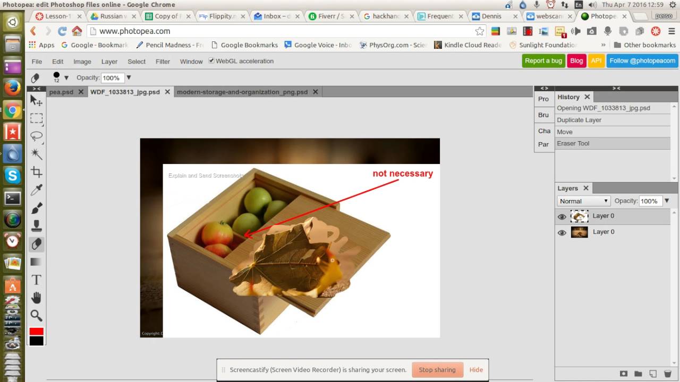Click Follow @photopeacom button
The image size is (680, 382).
click(642, 61)
